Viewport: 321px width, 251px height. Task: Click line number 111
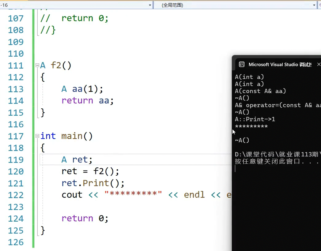16,66
